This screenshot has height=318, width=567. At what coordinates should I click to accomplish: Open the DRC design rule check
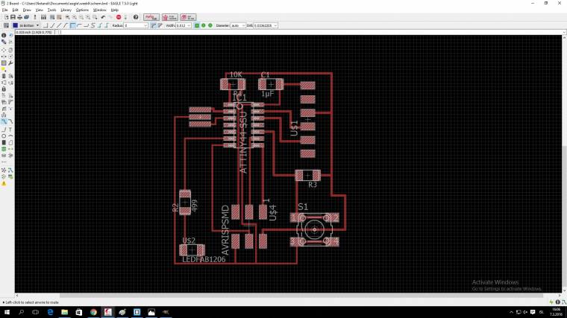[x=10, y=177]
